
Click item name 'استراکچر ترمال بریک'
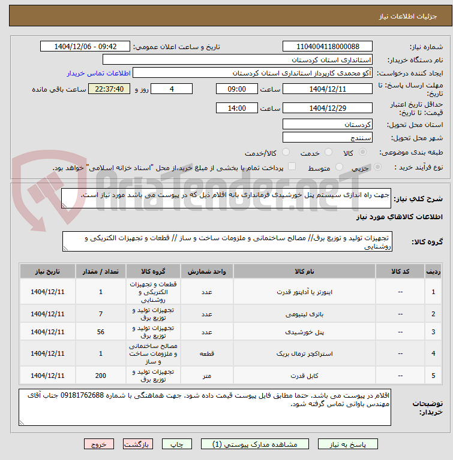click(304, 354)
